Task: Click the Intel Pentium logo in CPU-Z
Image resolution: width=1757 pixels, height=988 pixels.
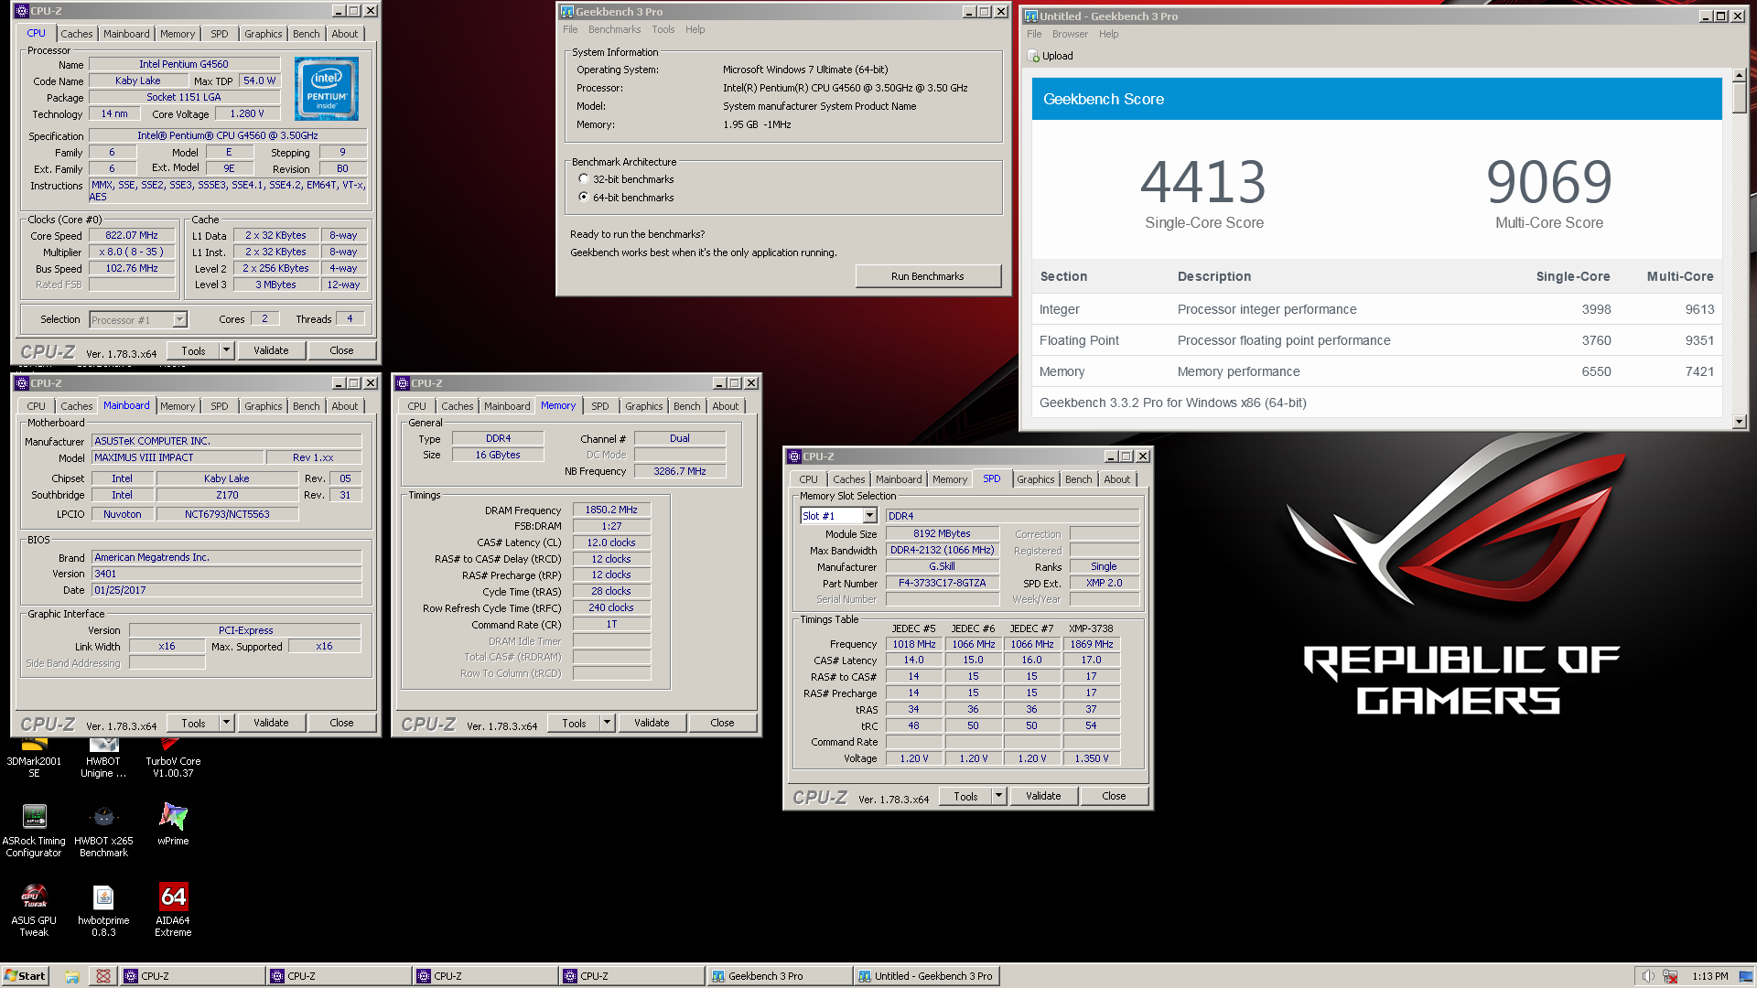Action: click(x=327, y=89)
